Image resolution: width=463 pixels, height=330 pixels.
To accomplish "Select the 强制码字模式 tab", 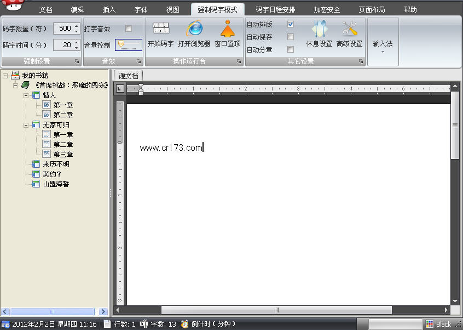I will pyautogui.click(x=217, y=9).
